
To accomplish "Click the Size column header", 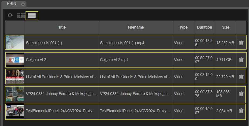I will pyautogui.click(x=226, y=27).
